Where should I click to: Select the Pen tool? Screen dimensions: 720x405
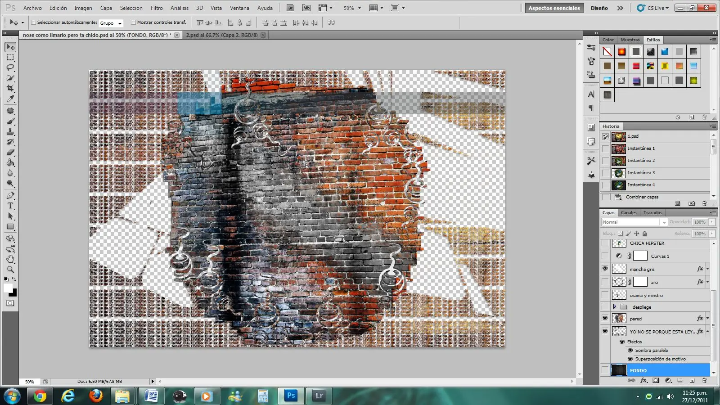[x=10, y=195]
